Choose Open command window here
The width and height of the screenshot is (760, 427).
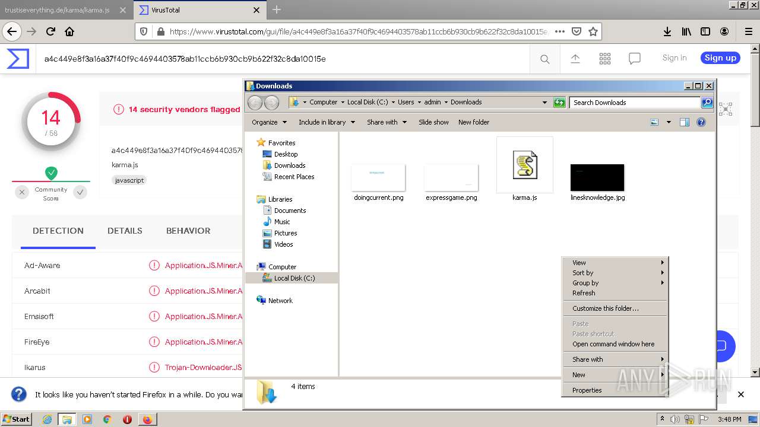click(615, 344)
